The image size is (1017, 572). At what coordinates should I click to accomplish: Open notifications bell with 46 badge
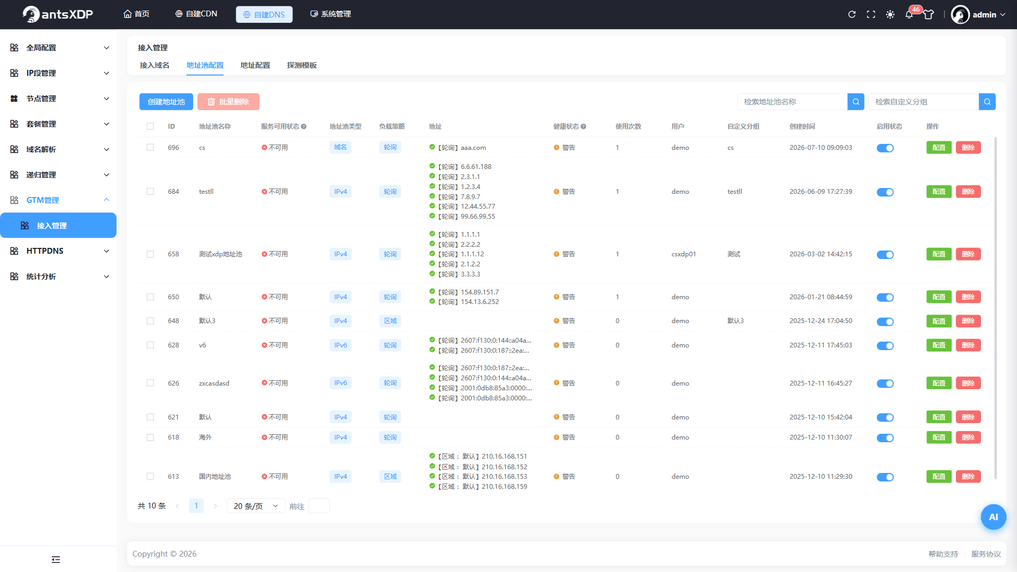click(x=909, y=14)
